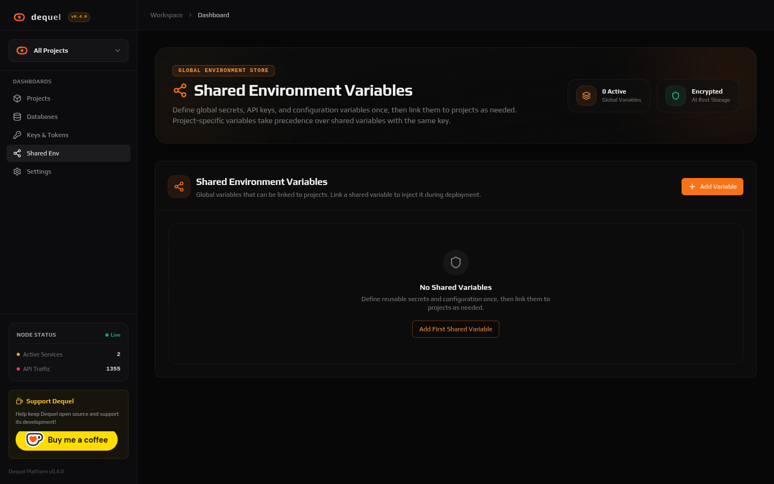The width and height of the screenshot is (774, 484).
Task: Click the Dashboard breadcrumb
Action: (213, 15)
